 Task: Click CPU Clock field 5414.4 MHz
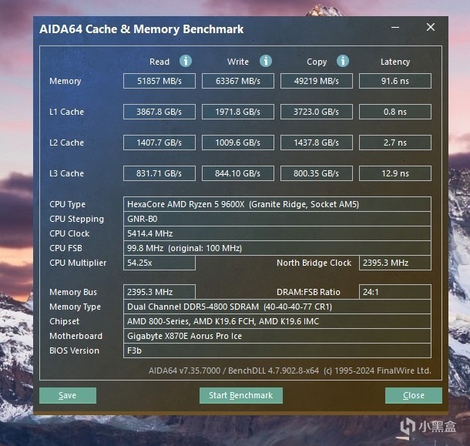277,233
